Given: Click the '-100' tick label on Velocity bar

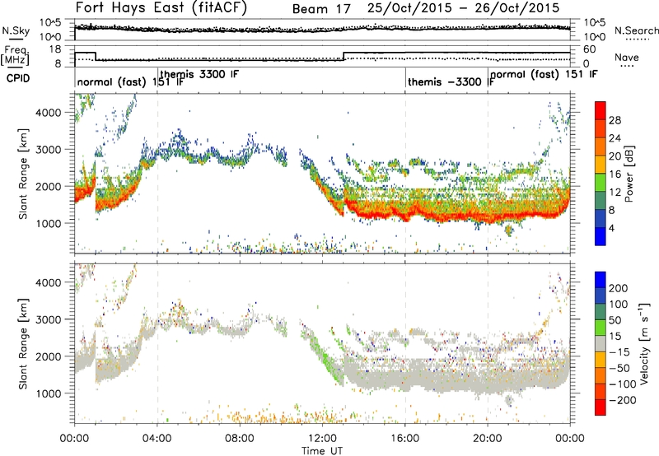Looking at the screenshot, I should point(621,384).
